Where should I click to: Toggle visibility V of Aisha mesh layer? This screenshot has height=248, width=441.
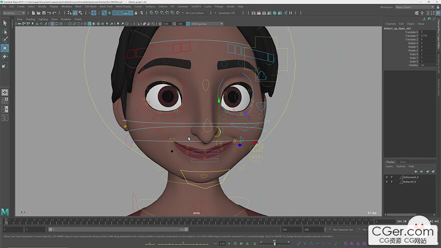387,177
